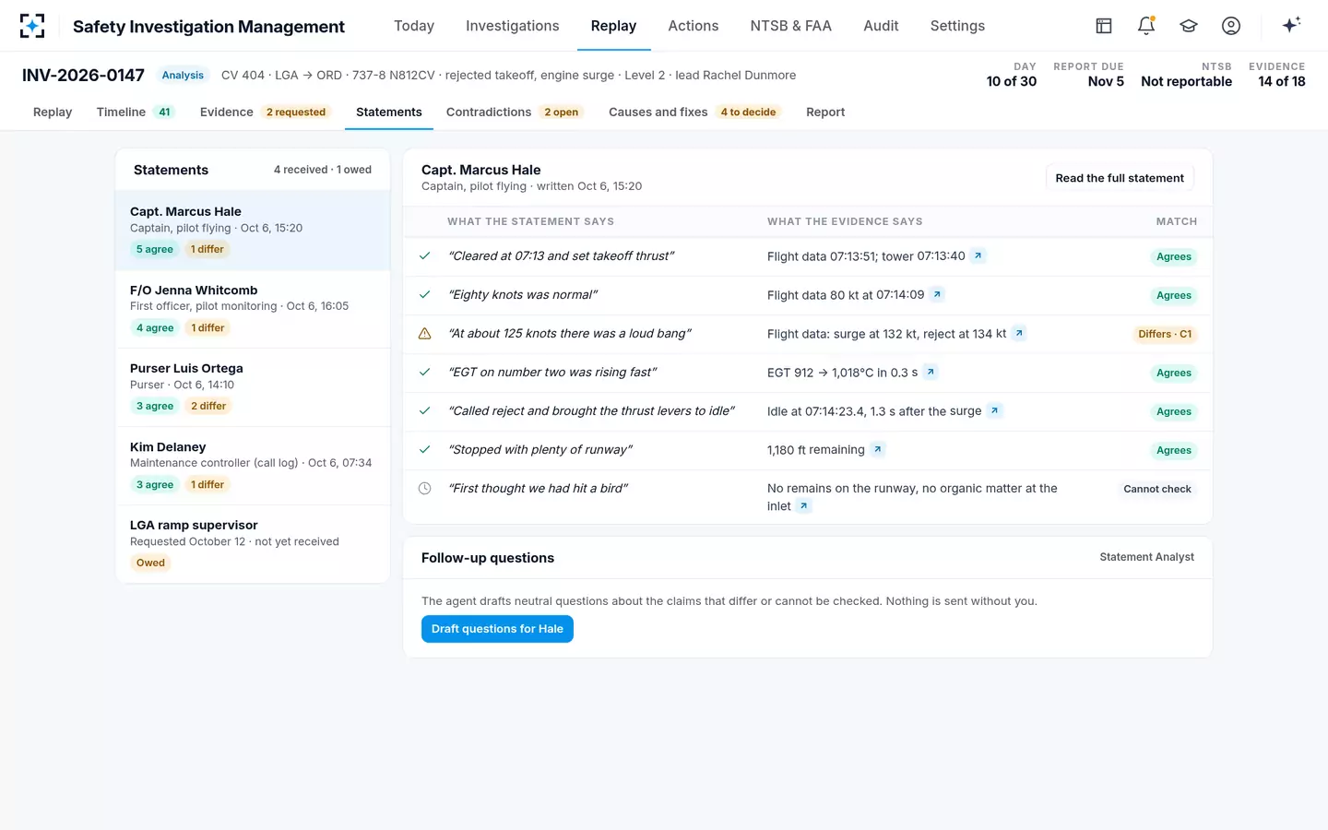Open the notifications bell
The height and width of the screenshot is (830, 1328).
(1146, 26)
